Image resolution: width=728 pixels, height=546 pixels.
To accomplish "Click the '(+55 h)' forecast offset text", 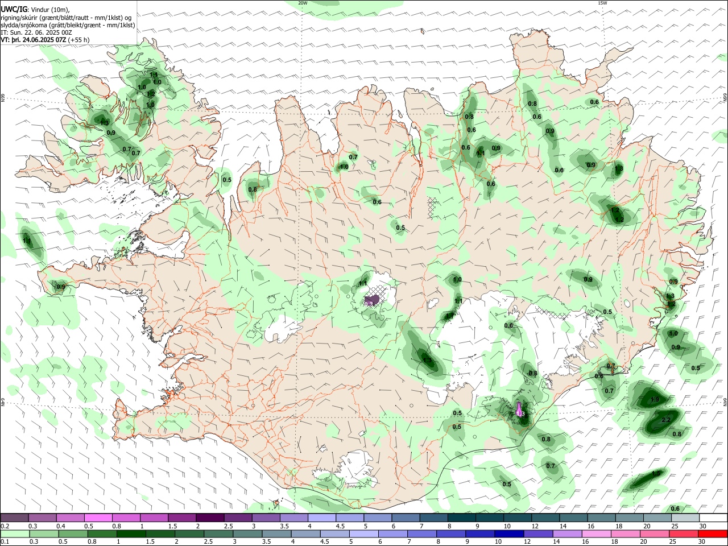I will tap(78, 40).
